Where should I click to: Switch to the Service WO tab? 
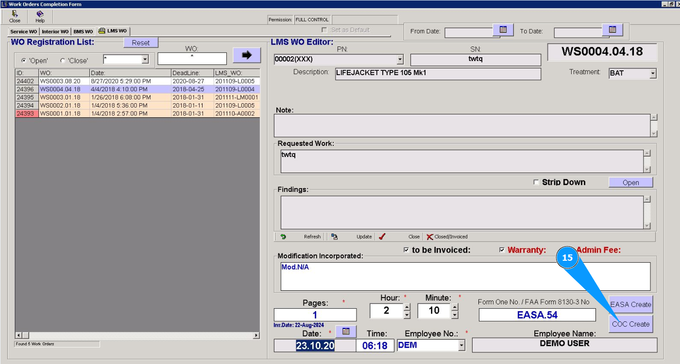[x=23, y=32]
